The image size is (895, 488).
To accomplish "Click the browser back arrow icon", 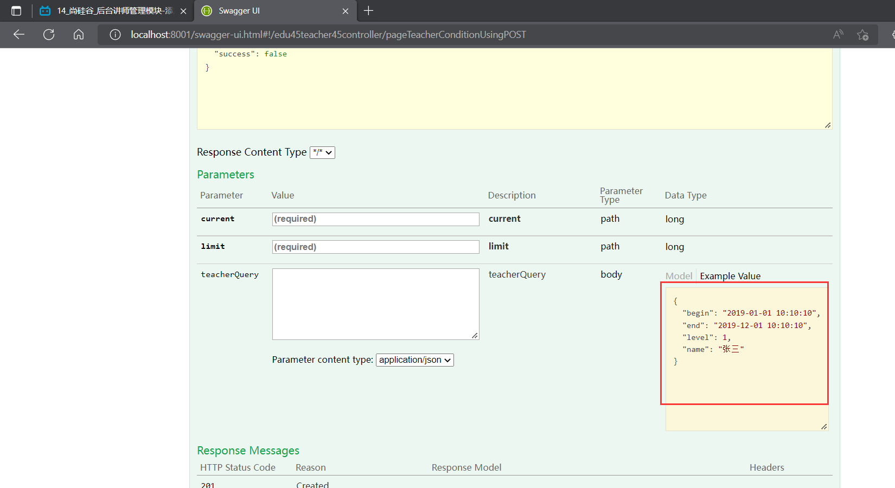I will (19, 35).
